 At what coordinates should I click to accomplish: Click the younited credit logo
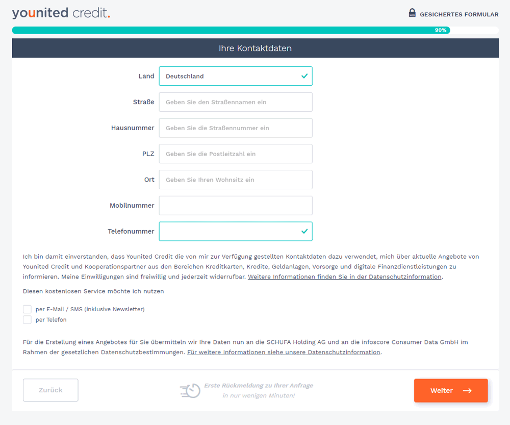pos(61,13)
